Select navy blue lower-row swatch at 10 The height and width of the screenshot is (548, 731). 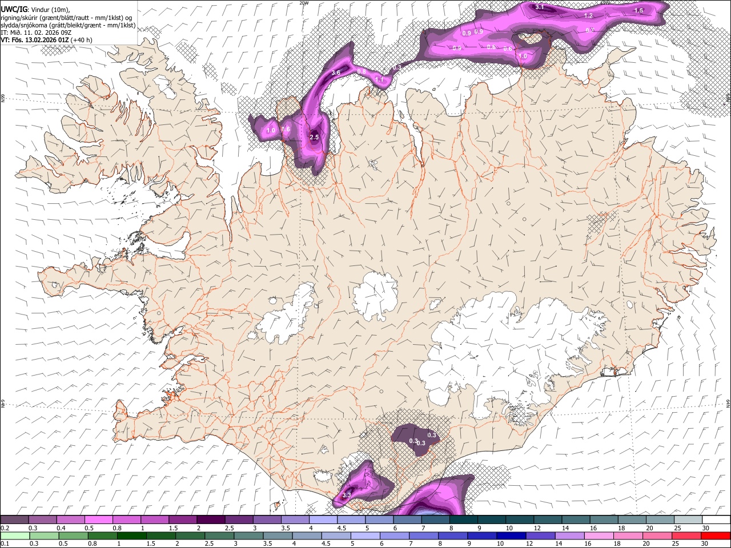coord(511,535)
